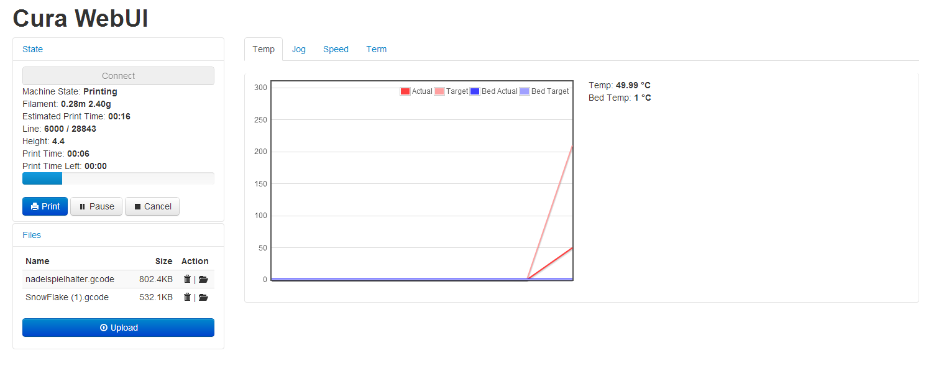The height and width of the screenshot is (381, 931).
Task: Click the light blue Bed Target swatch
Action: click(525, 91)
